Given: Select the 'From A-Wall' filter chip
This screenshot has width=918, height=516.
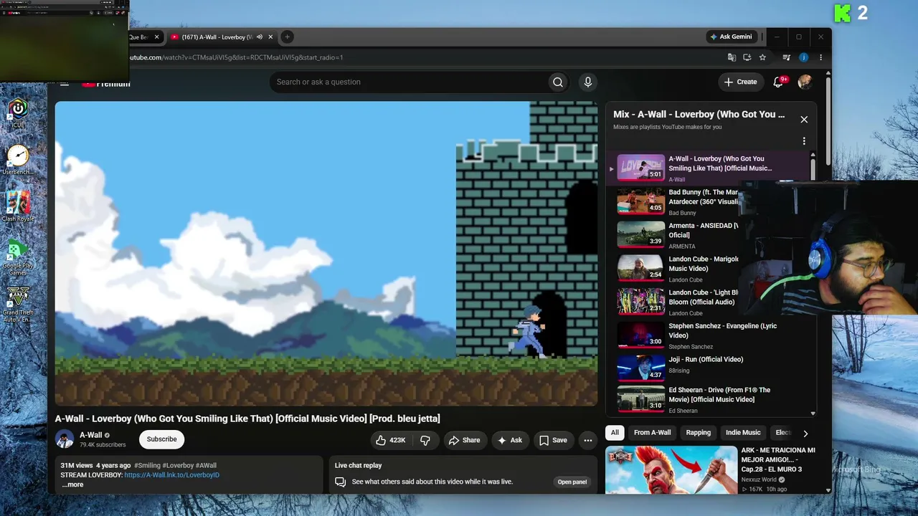Looking at the screenshot, I should [x=653, y=433].
